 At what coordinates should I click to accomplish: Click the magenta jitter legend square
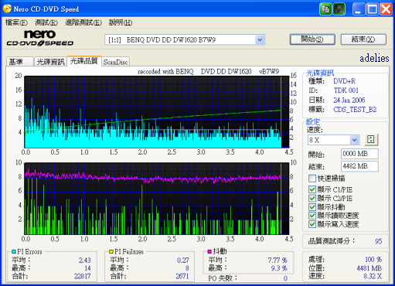click(x=209, y=251)
